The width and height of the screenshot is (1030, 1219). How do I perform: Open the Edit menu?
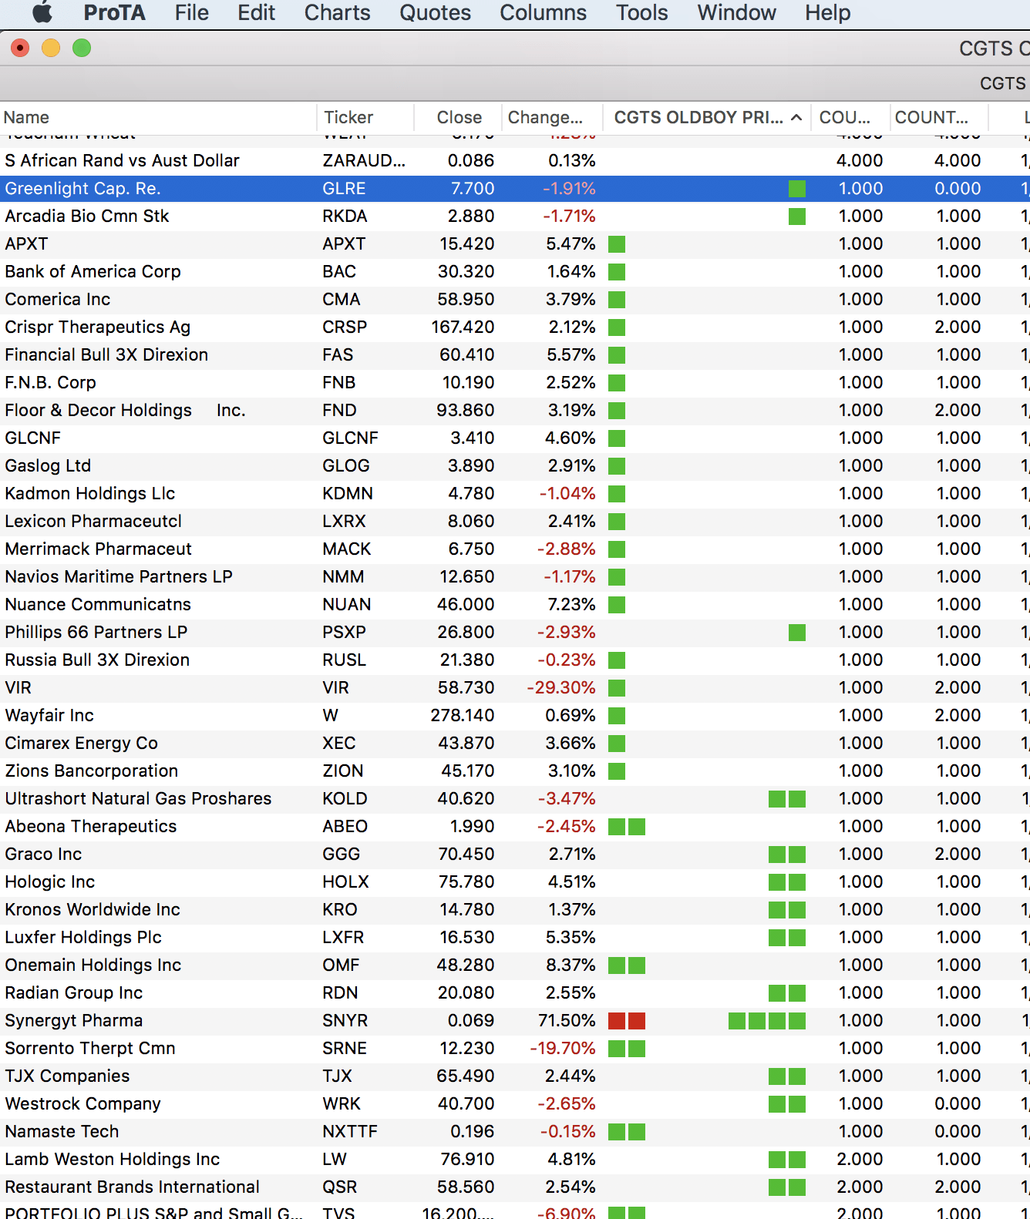click(256, 12)
